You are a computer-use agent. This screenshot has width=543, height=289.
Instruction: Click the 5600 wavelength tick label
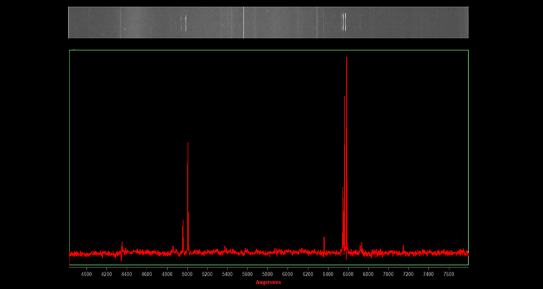pos(247,274)
